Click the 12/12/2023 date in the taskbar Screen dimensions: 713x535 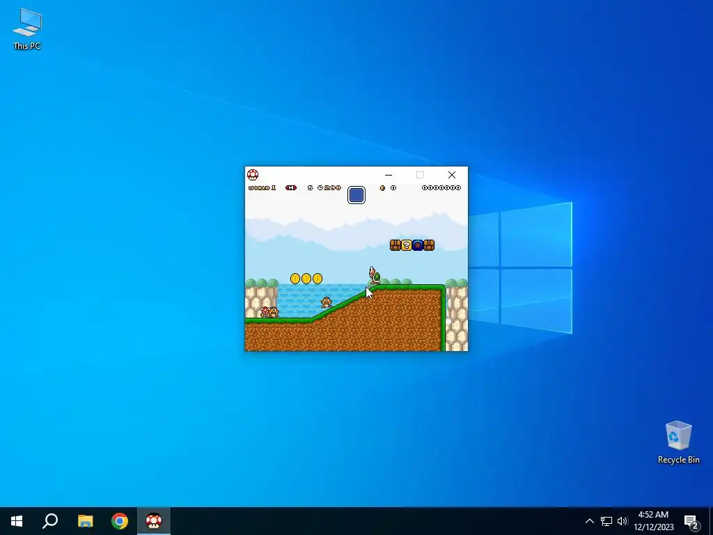point(653,527)
